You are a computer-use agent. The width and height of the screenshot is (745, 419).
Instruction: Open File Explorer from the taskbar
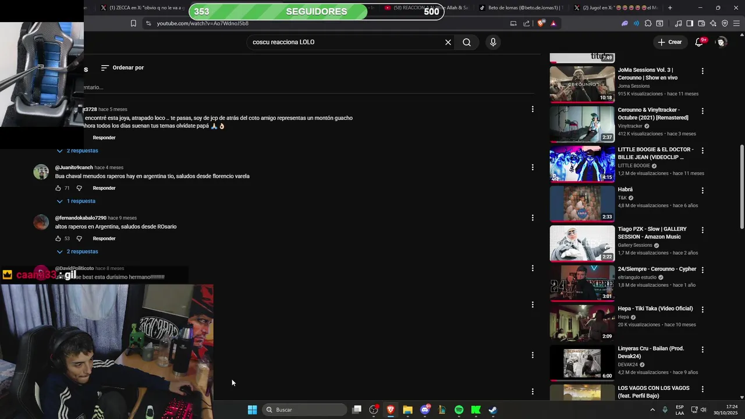pyautogui.click(x=407, y=410)
